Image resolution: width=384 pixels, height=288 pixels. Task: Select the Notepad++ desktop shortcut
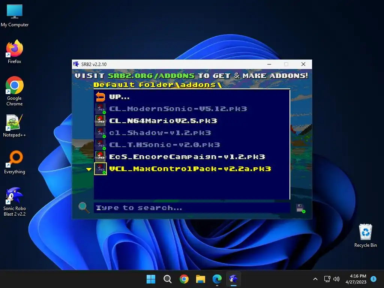[15, 126]
